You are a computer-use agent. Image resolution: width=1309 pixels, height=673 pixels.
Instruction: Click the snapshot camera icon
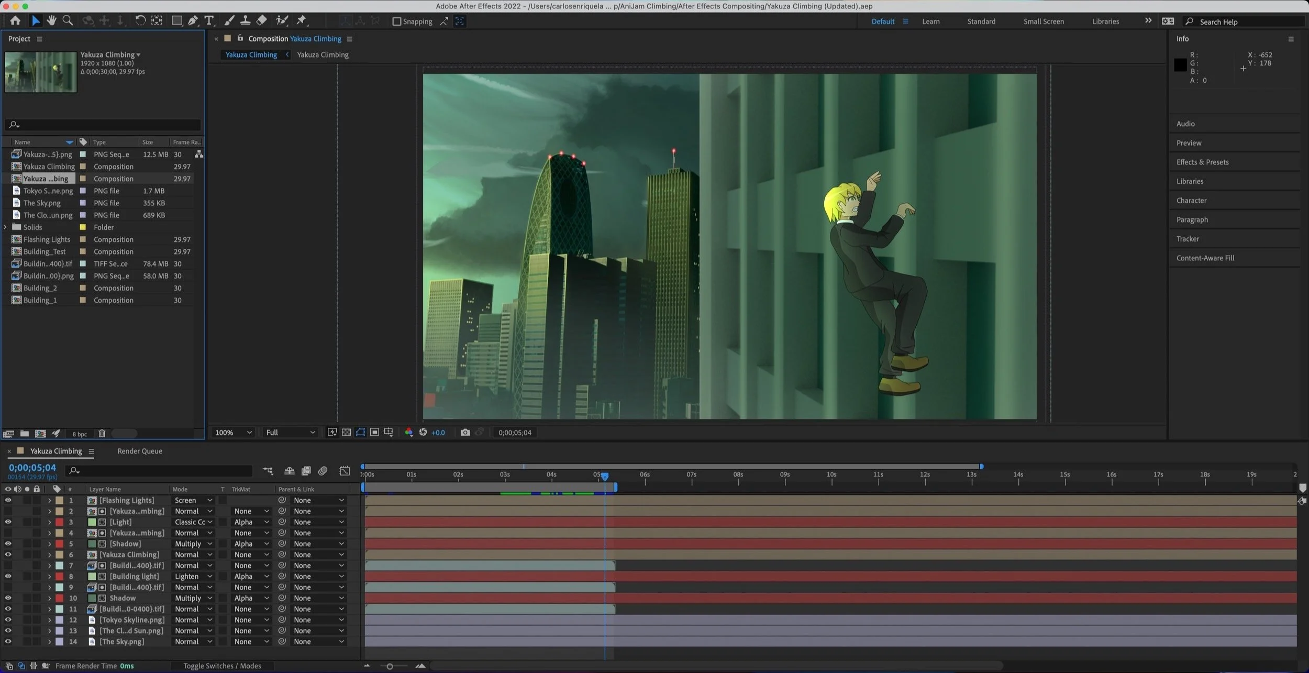tap(465, 433)
